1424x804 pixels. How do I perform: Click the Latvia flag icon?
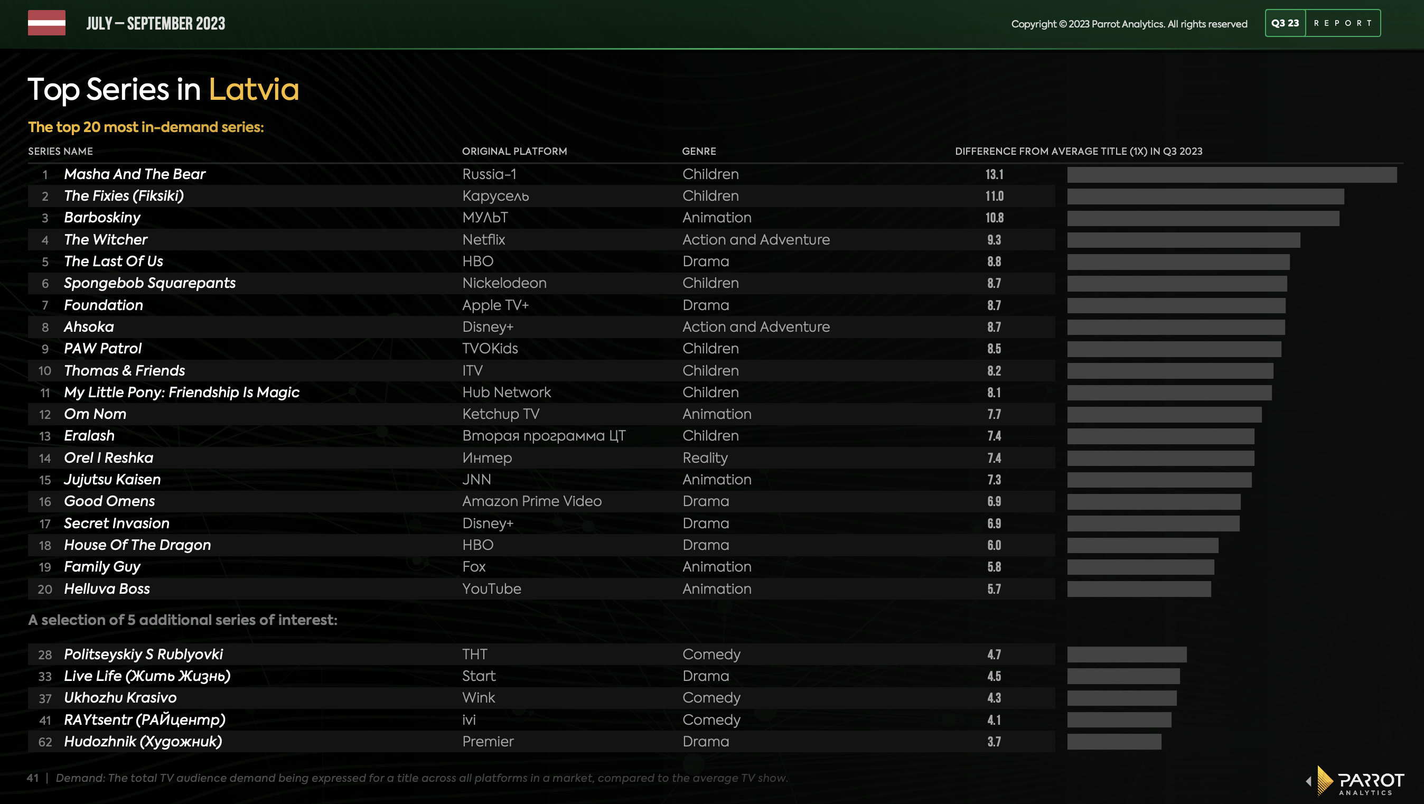pyautogui.click(x=46, y=23)
